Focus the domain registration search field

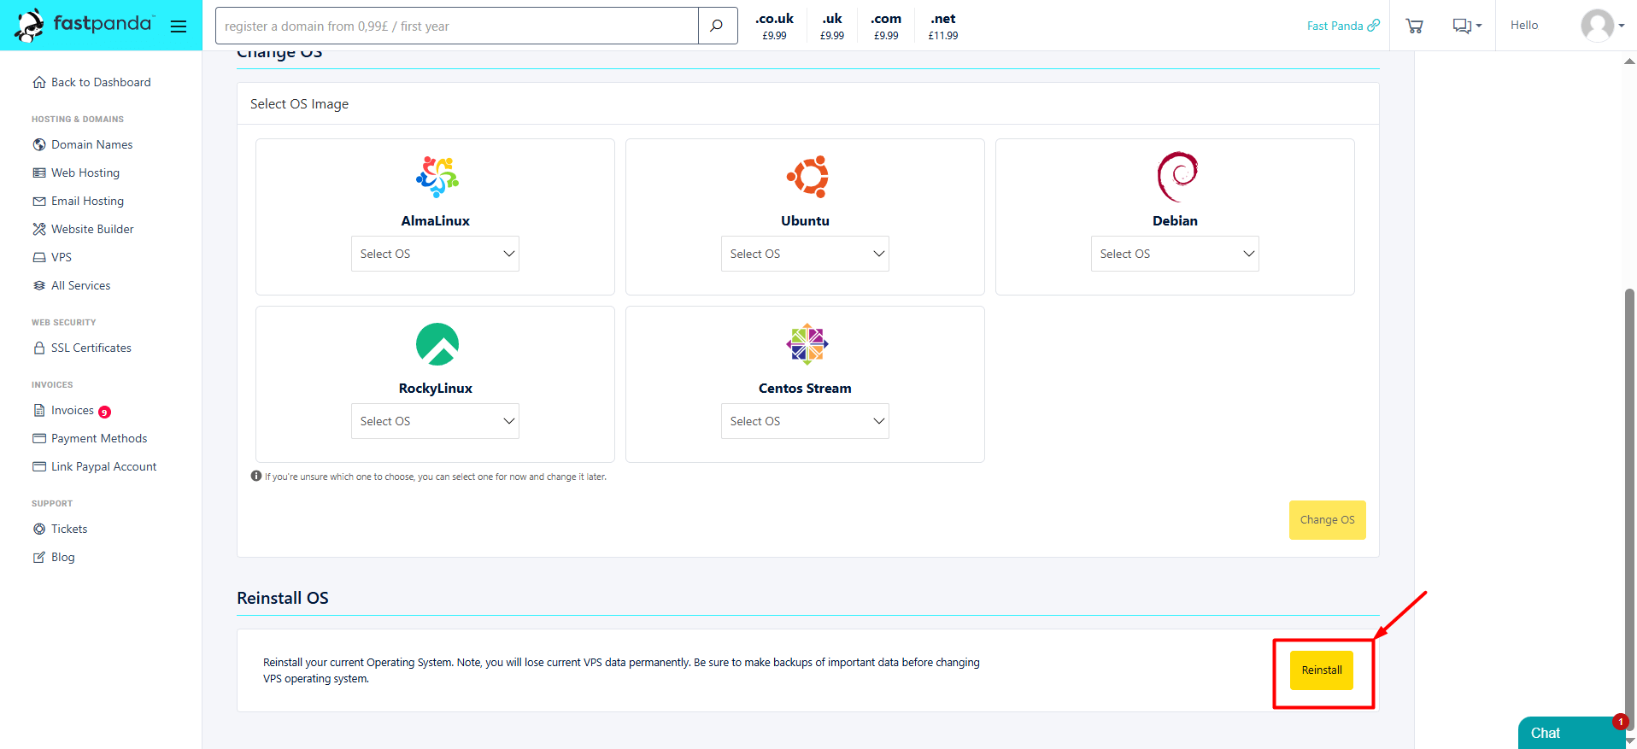pyautogui.click(x=457, y=26)
